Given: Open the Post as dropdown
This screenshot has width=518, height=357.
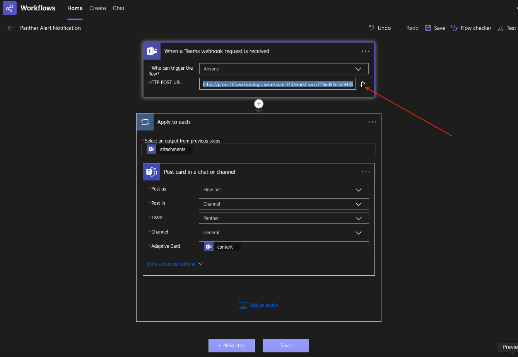Looking at the screenshot, I should pyautogui.click(x=284, y=190).
